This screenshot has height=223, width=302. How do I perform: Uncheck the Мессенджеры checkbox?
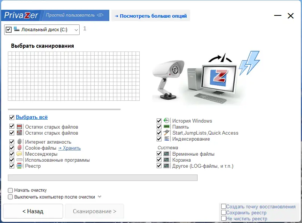point(12,154)
